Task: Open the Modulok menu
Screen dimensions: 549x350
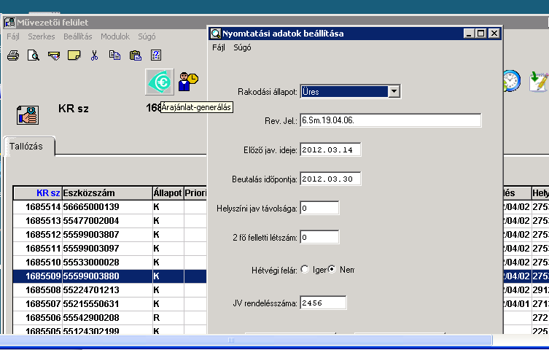Action: click(x=115, y=36)
